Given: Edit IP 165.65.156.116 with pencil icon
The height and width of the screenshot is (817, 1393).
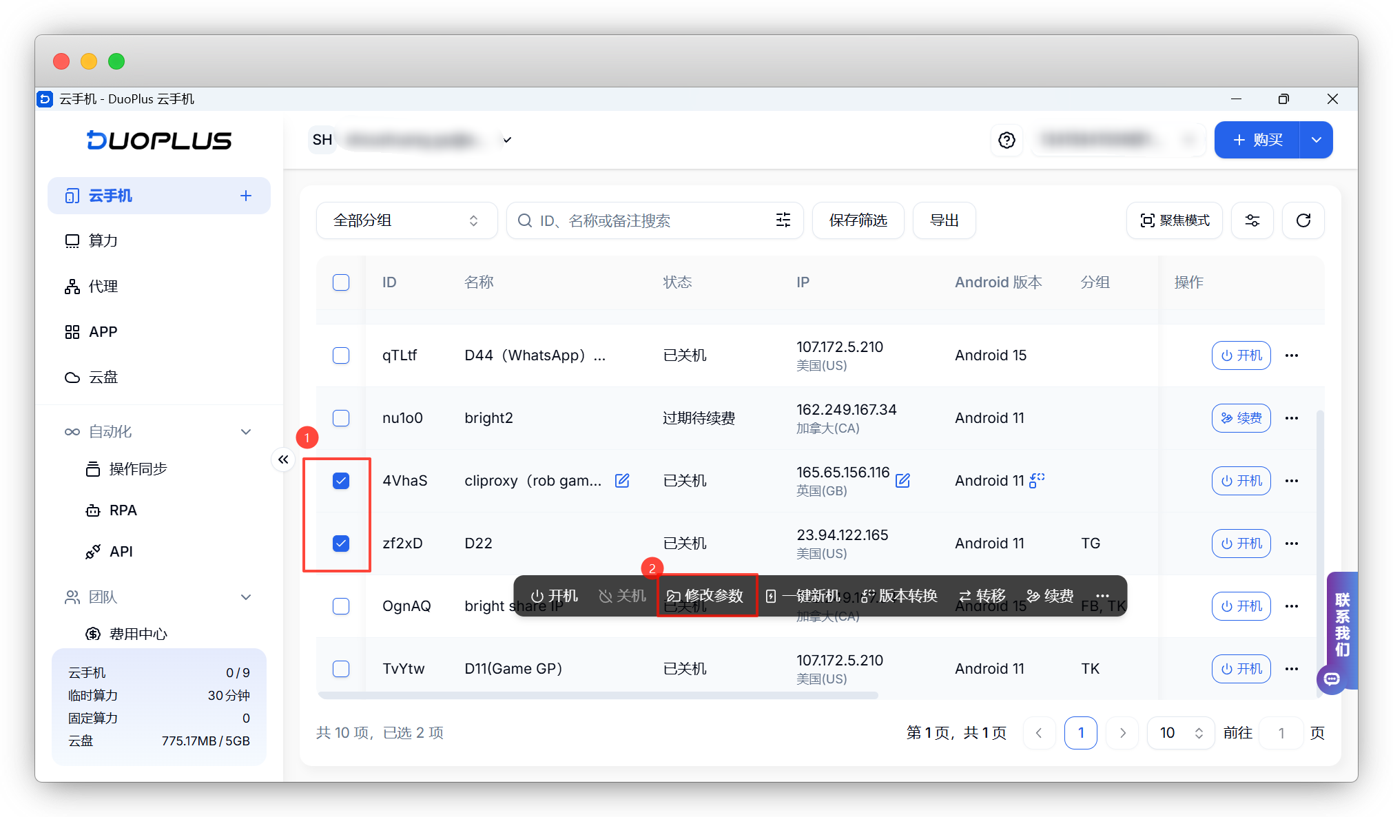Looking at the screenshot, I should 902,480.
